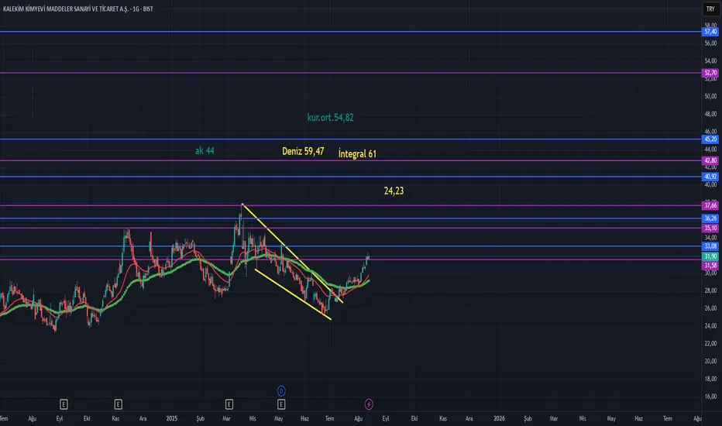Image resolution: width=722 pixels, height=426 pixels.
Task: Select the lower yellow channel trend line
Action: [x=293, y=294]
